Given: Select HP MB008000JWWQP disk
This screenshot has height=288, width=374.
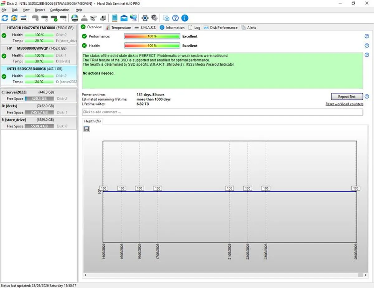Looking at the screenshot, I should click(39, 55).
